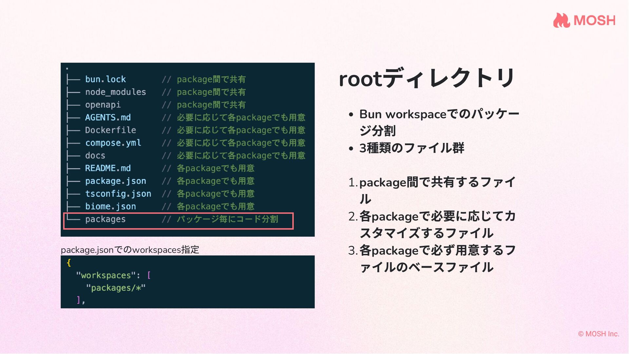The image size is (629, 354).
Task: Select the highlighted packages directory entry
Action: 105,219
